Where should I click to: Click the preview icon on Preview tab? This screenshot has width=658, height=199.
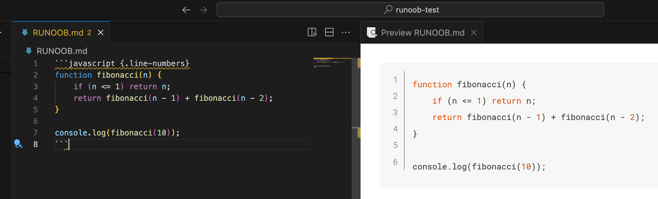372,32
